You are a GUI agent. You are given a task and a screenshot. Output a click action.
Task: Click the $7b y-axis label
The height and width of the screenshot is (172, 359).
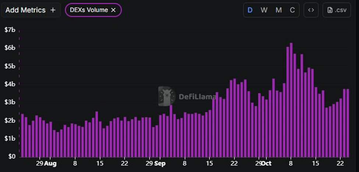pos(10,30)
